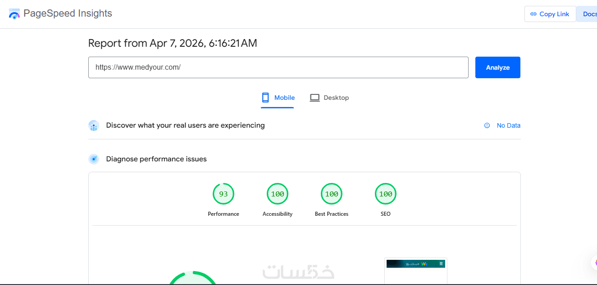Open the page screenshot thumbnail
The image size is (597, 285).
click(x=416, y=271)
